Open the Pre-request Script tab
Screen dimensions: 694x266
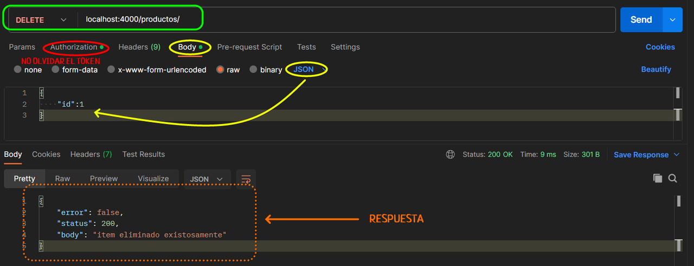pyautogui.click(x=249, y=47)
